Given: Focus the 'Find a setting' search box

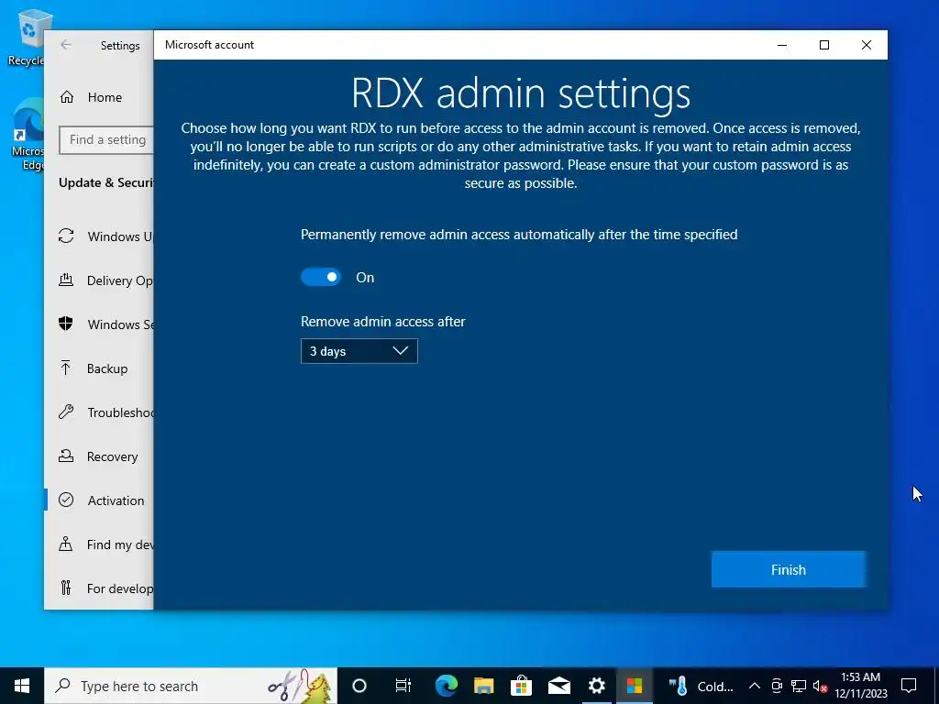Looking at the screenshot, I should [106, 139].
